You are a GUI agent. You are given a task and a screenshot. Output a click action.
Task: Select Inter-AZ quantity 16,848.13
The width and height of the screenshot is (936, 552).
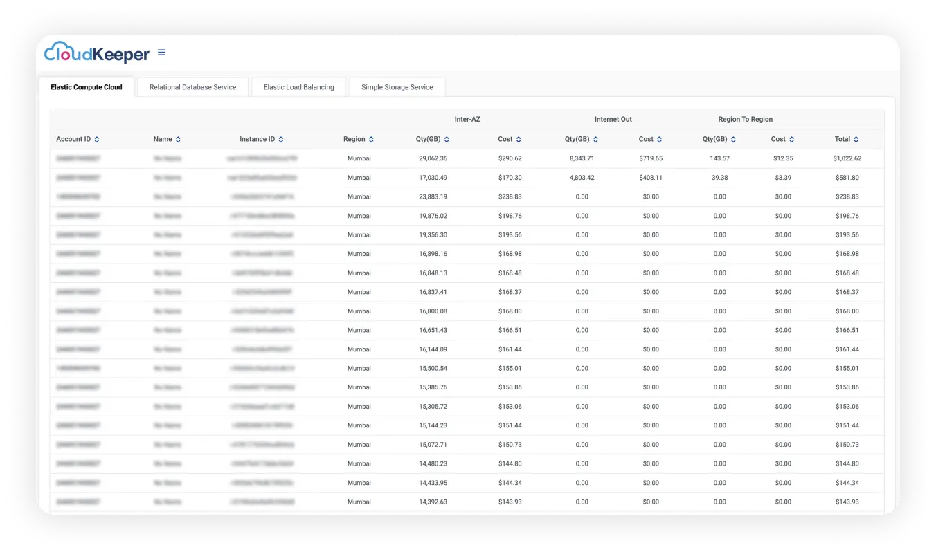[433, 273]
